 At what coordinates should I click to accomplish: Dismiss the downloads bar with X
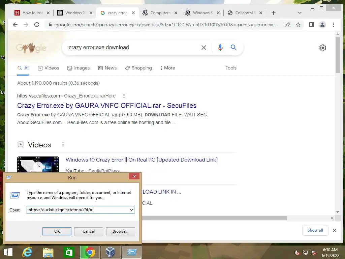click(x=335, y=230)
